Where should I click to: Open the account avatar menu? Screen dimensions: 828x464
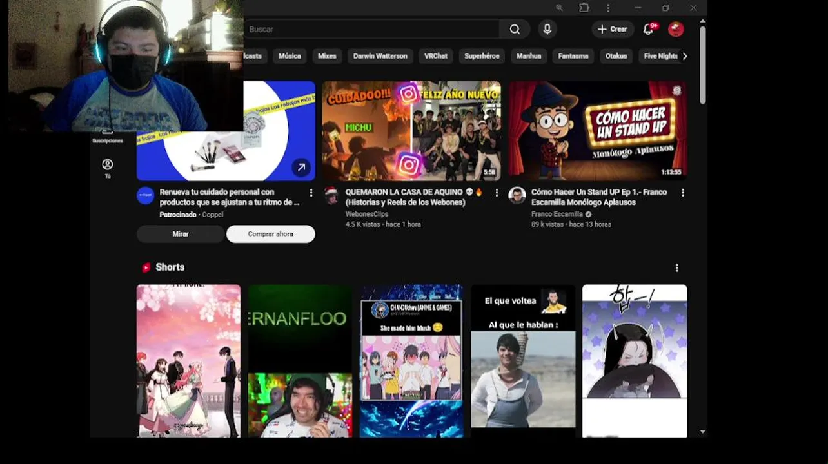coord(676,29)
